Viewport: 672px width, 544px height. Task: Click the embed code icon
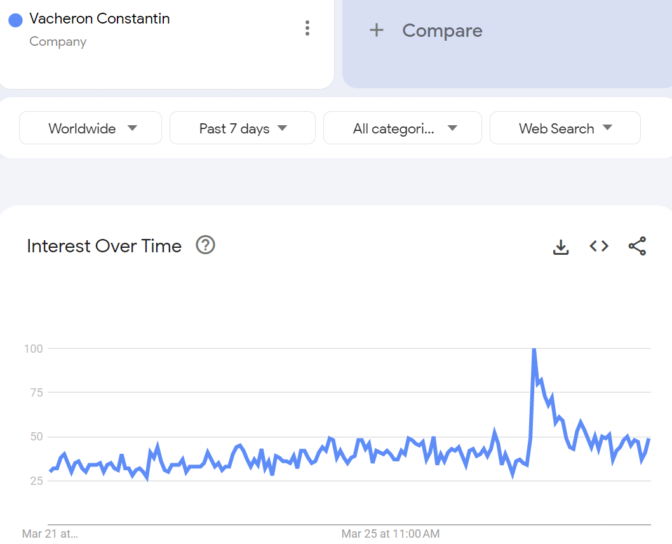pos(599,246)
